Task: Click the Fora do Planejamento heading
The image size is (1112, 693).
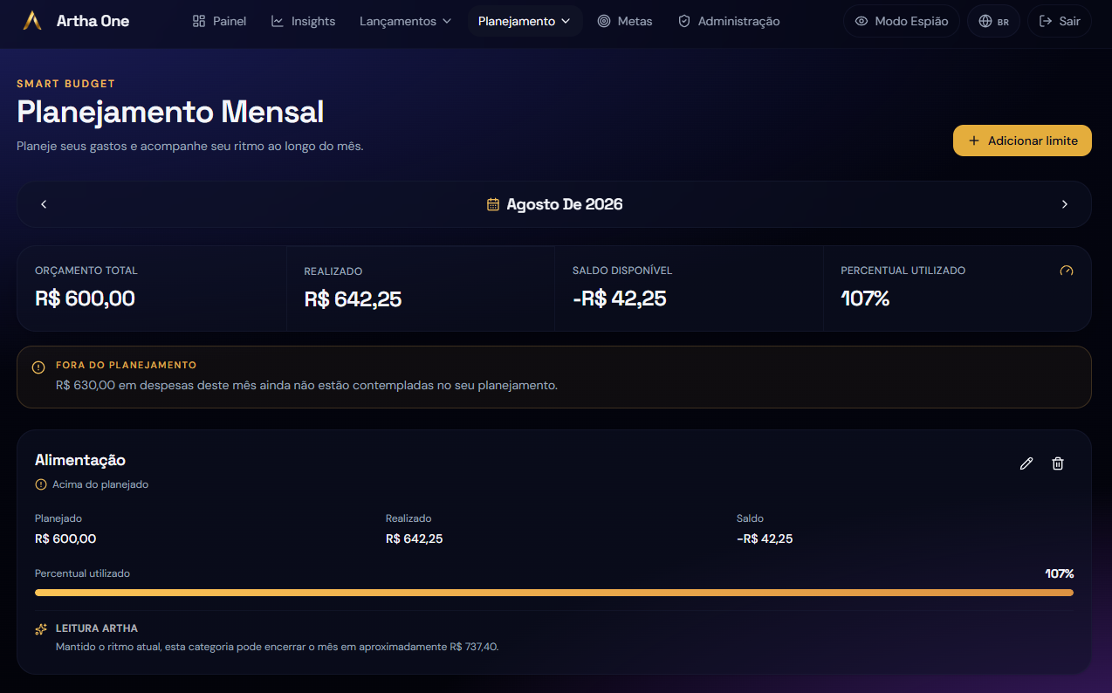Action: pos(127,365)
